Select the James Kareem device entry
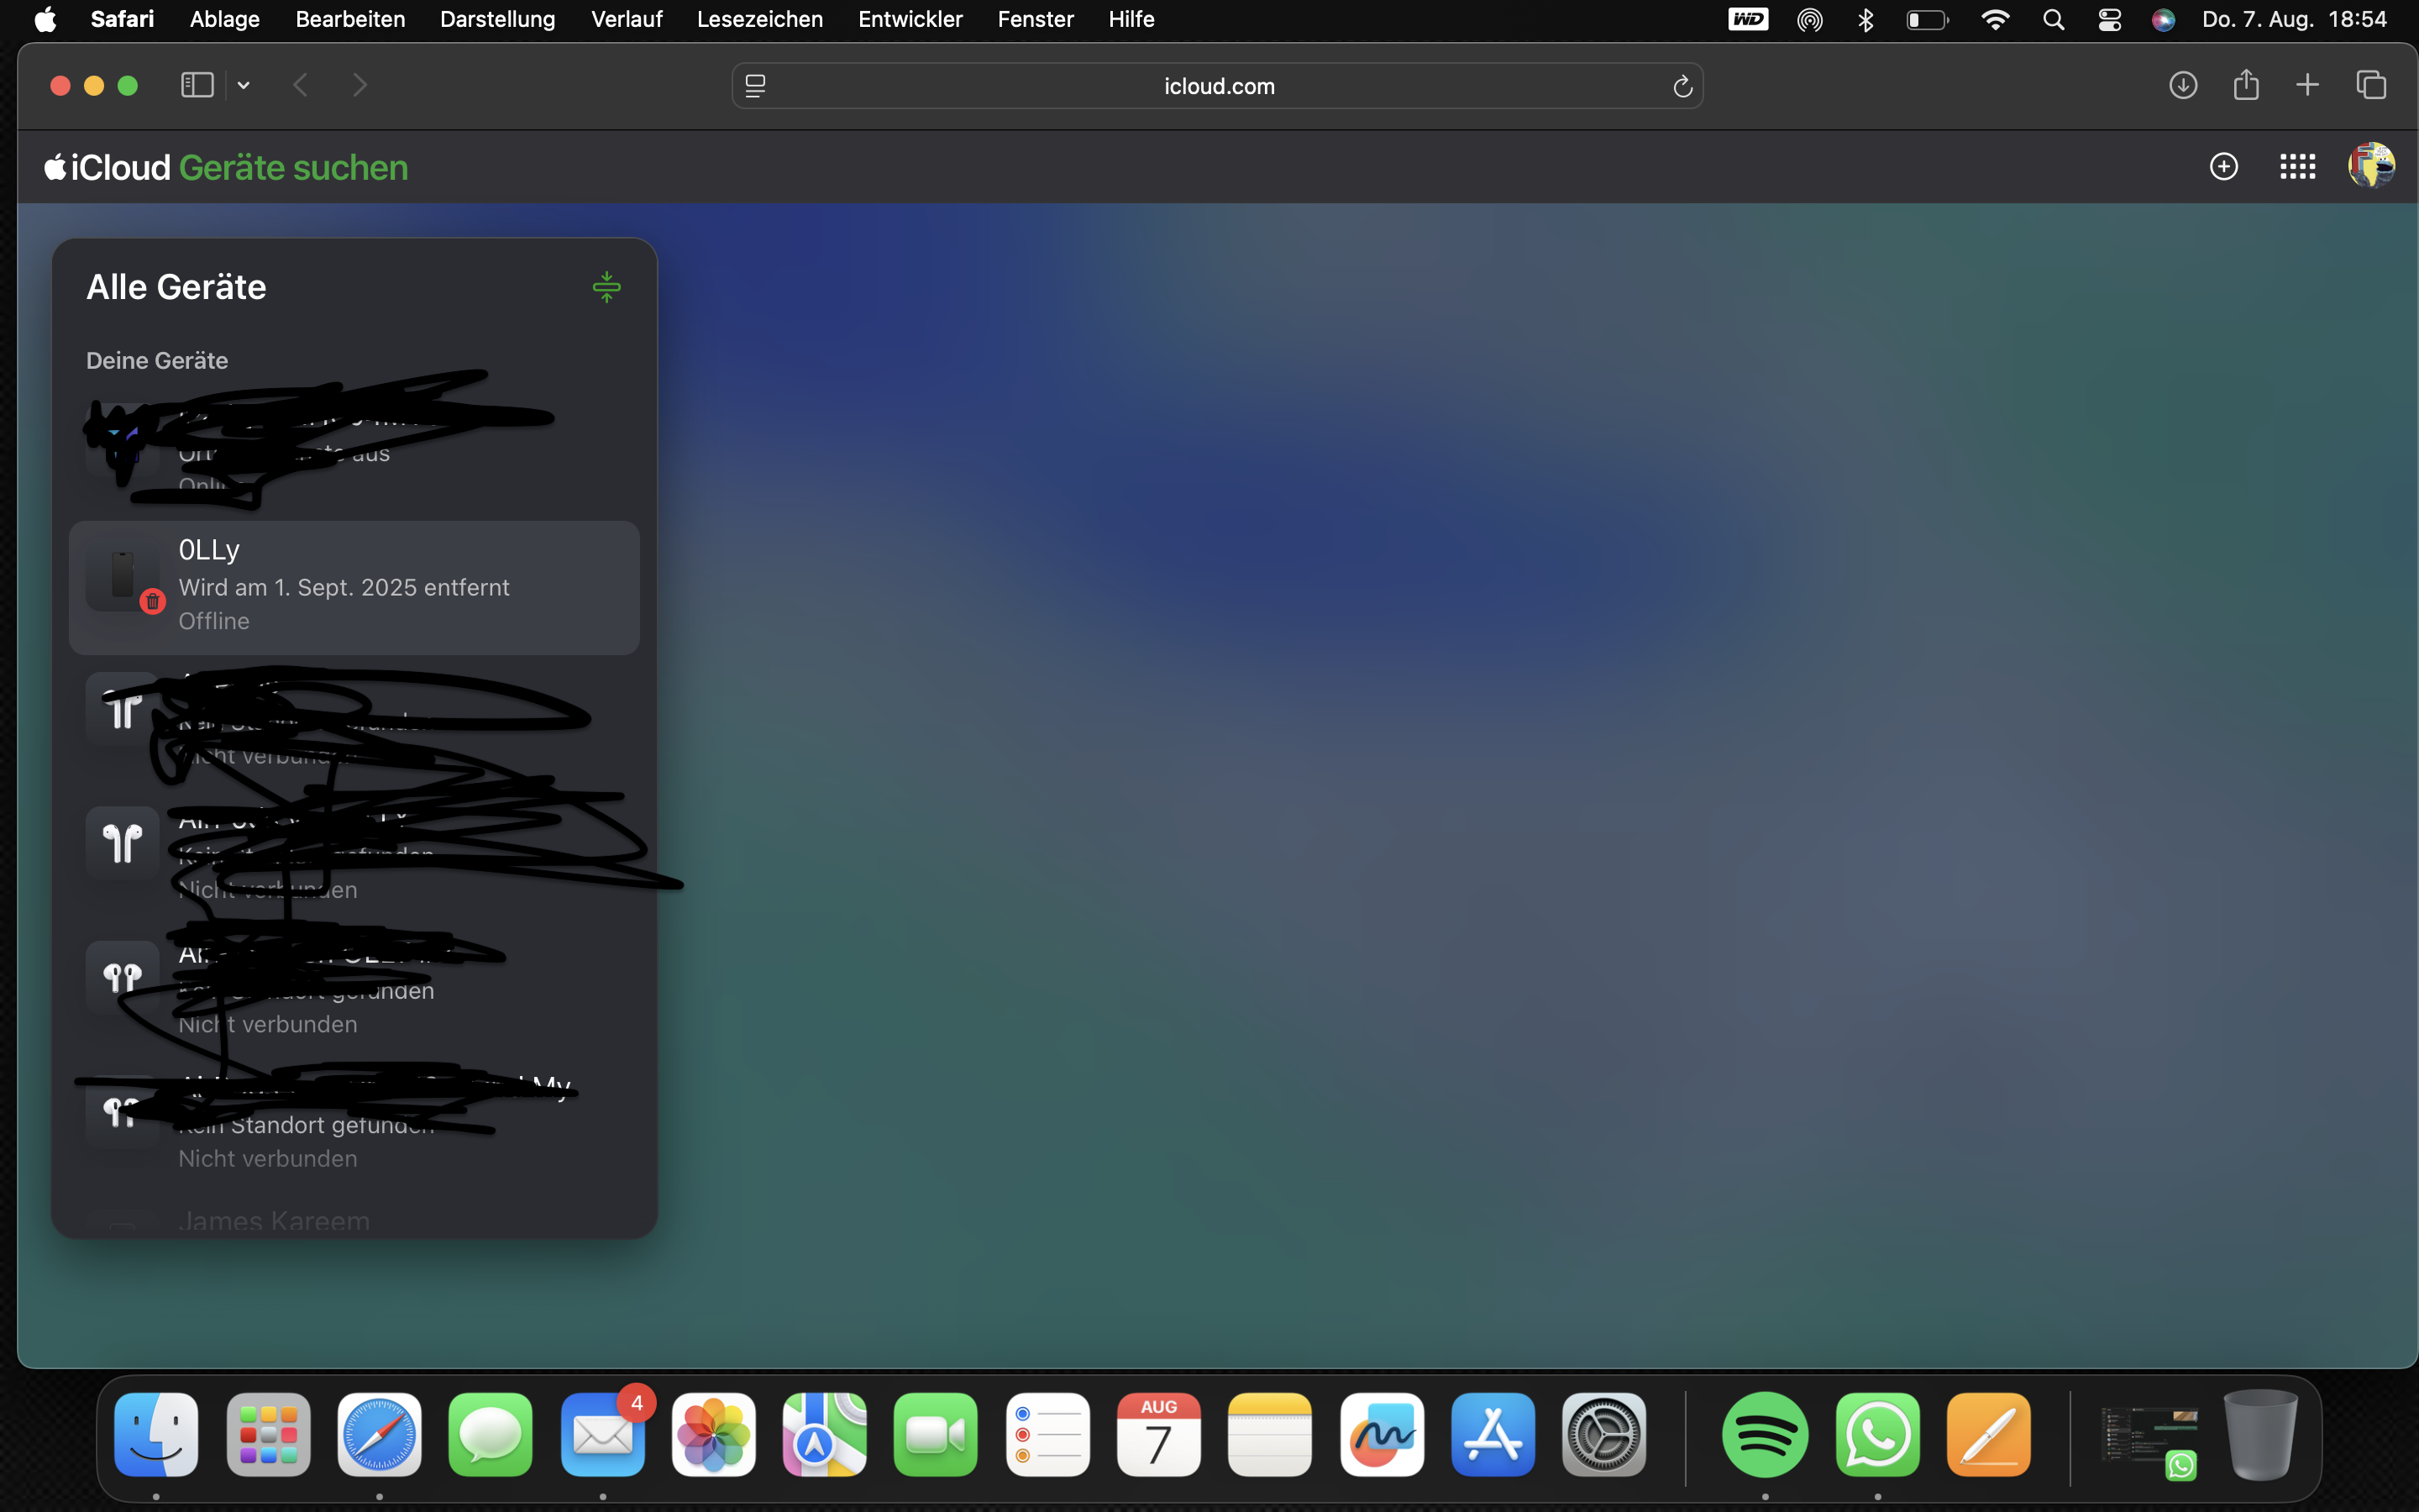Screen dimensions: 2419x1512 [274, 1221]
